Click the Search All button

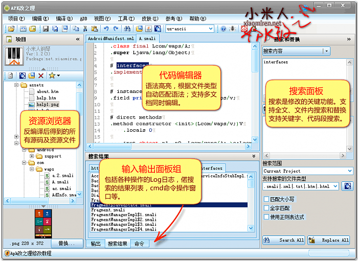coord(283,240)
